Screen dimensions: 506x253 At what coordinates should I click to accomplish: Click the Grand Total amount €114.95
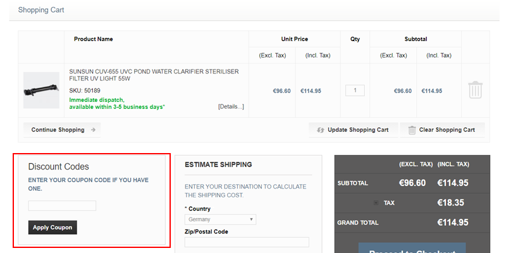[452, 223]
